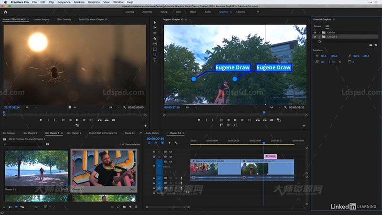Play the Source monitor clip
Viewport: 382px width, 215px height.
coord(77,120)
